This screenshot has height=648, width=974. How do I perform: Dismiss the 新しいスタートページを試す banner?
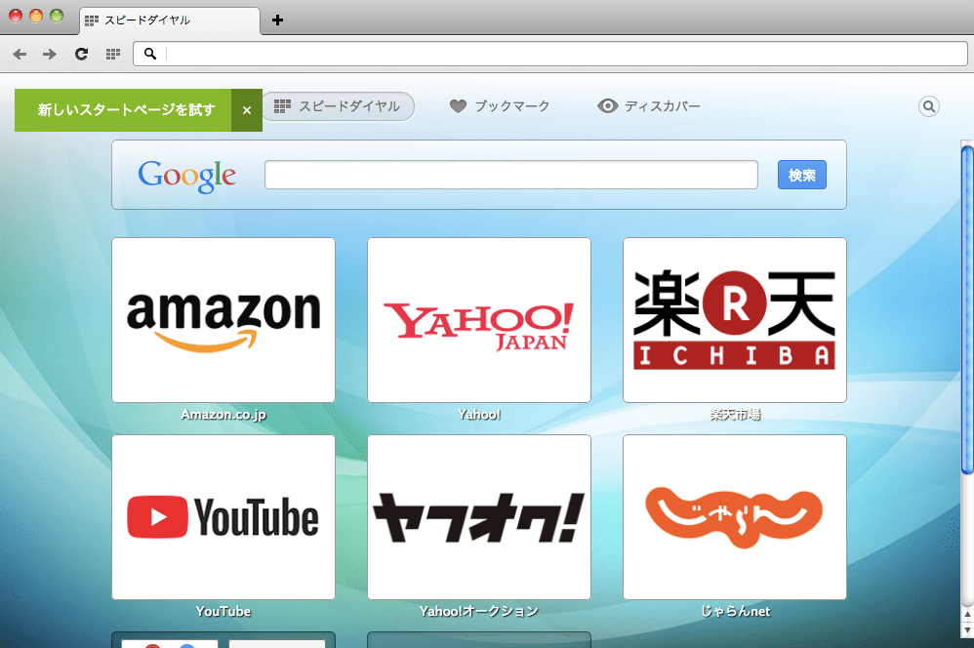pyautogui.click(x=247, y=110)
